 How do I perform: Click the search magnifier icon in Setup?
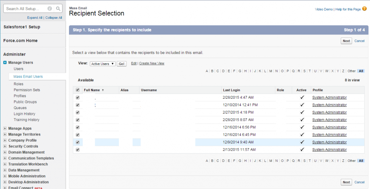(x=58, y=9)
